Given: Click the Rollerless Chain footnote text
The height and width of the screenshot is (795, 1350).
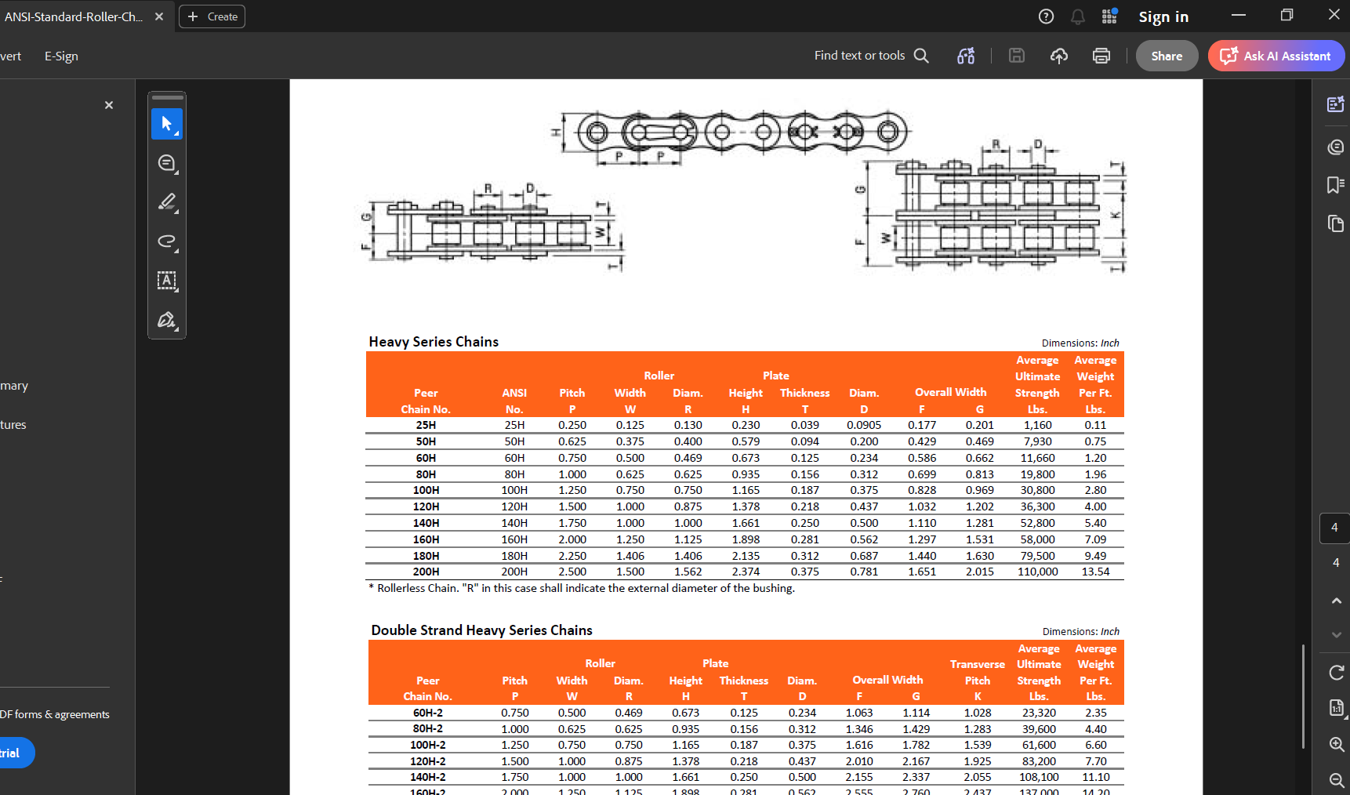Looking at the screenshot, I should click(582, 588).
